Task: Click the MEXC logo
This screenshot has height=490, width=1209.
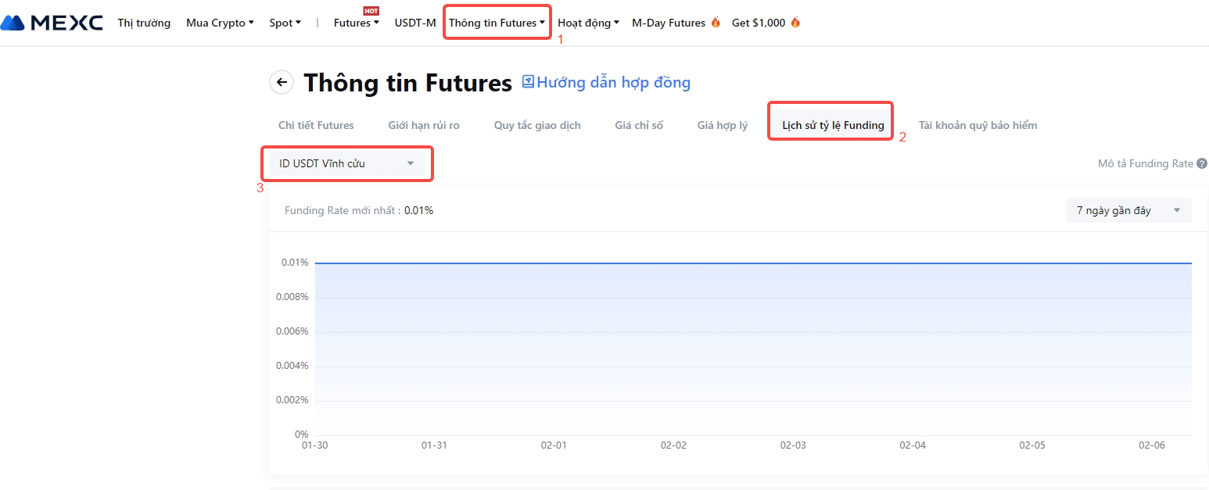Action: (x=52, y=23)
